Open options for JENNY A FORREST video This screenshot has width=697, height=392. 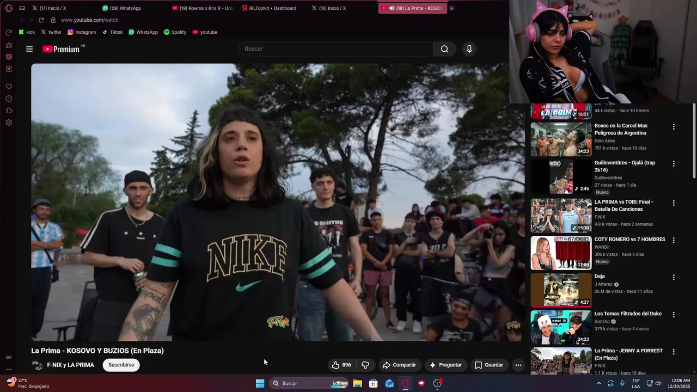(674, 352)
